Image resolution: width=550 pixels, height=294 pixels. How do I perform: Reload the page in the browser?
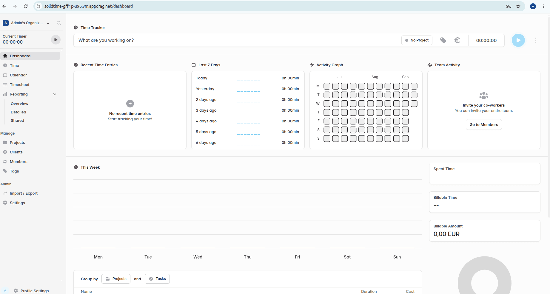[26, 6]
